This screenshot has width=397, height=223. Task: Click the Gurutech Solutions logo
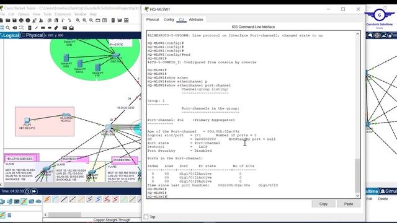379,18
